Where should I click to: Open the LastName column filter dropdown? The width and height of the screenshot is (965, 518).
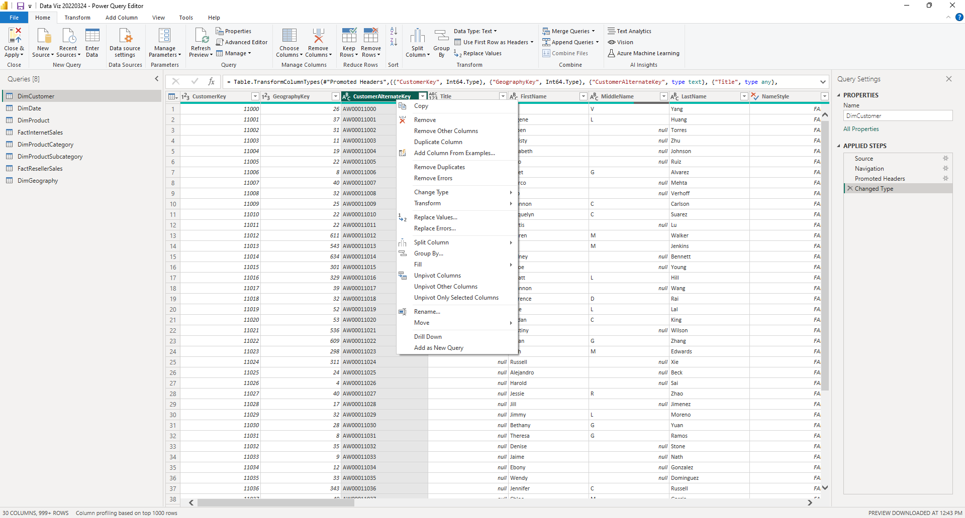click(744, 96)
